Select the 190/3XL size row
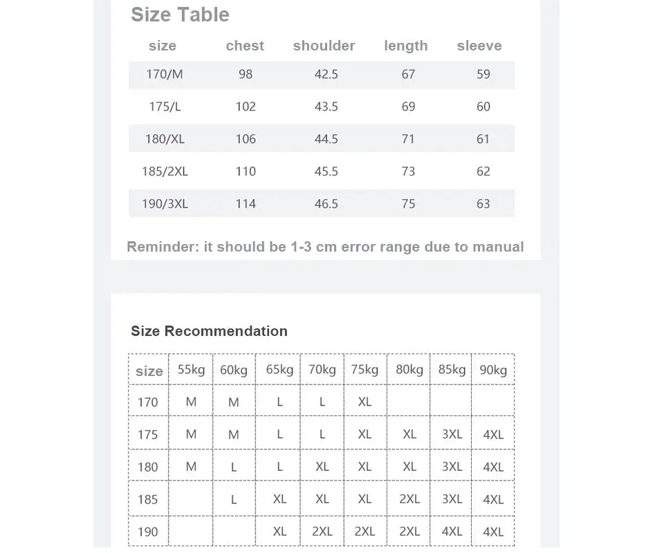 (x=322, y=203)
